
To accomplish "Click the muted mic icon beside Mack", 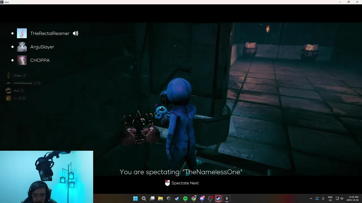I will [x=22, y=91].
